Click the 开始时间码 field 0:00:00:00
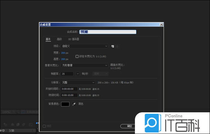This screenshot has height=134, width=210. [x=69, y=89]
